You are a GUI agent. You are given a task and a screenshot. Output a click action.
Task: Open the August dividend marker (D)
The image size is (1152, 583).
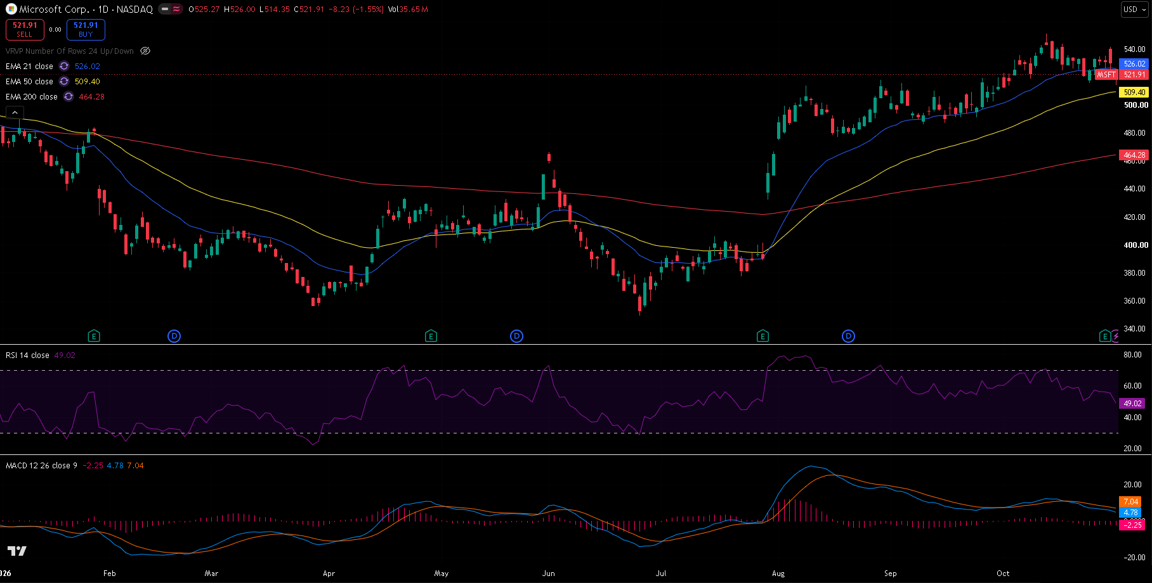pyautogui.click(x=848, y=336)
